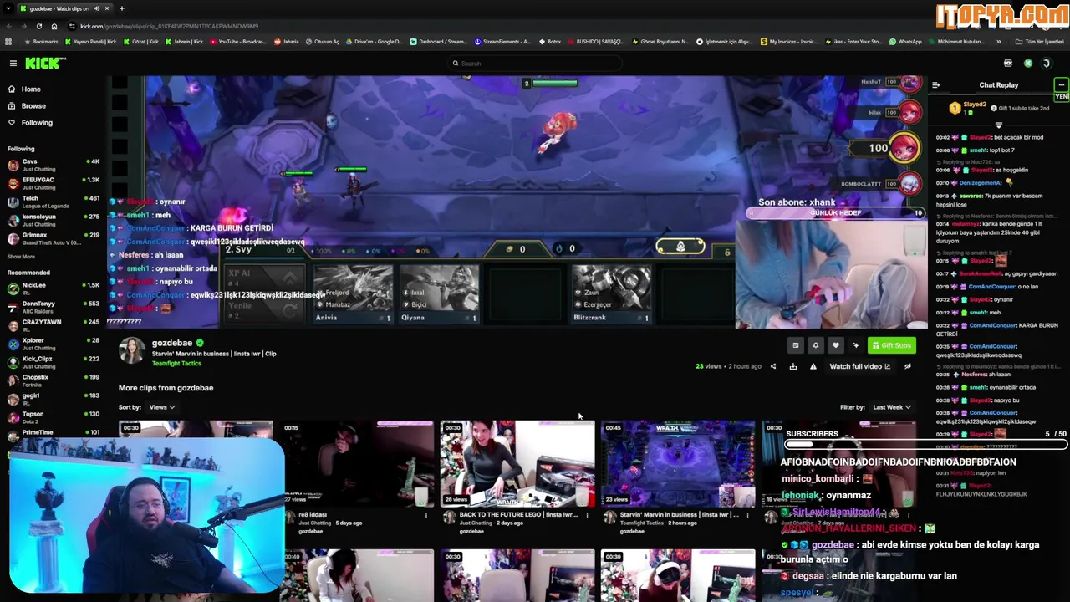Open more options on Starvin' Marvin clip card
The image size is (1070, 602).
tap(746, 515)
